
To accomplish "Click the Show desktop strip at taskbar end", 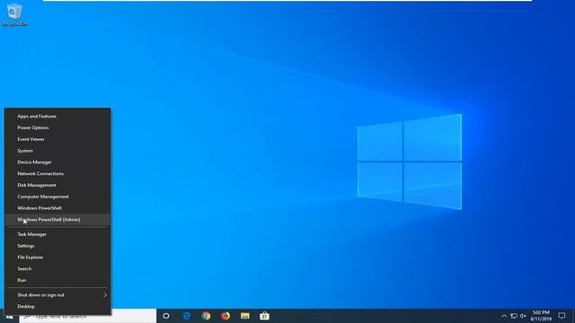I will (573, 316).
